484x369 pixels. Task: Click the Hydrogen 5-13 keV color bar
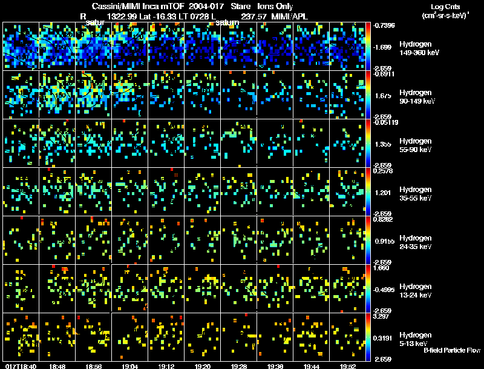click(x=369, y=337)
